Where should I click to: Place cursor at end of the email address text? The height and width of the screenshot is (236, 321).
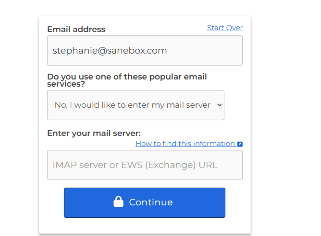pyautogui.click(x=168, y=50)
